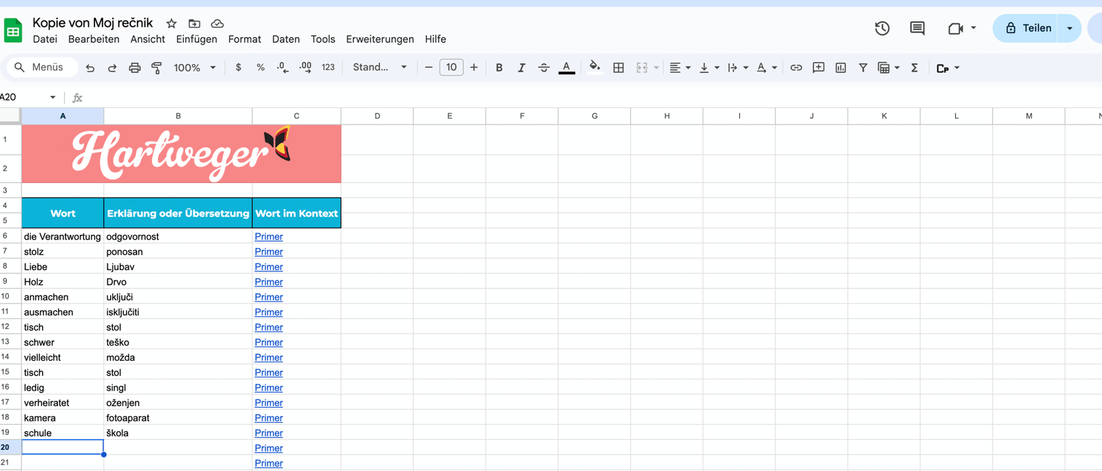This screenshot has width=1102, height=471.
Task: Select the paint format roller tool
Action: 156,67
